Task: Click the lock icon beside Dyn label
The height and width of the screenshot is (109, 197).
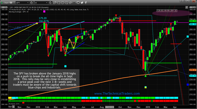Action: point(13,107)
